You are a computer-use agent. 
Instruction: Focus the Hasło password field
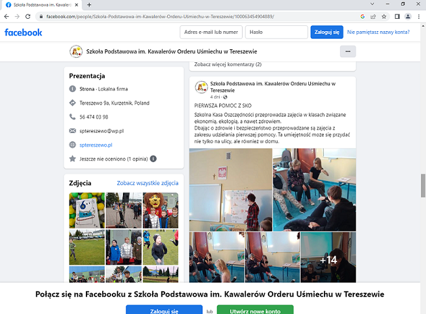click(x=276, y=32)
